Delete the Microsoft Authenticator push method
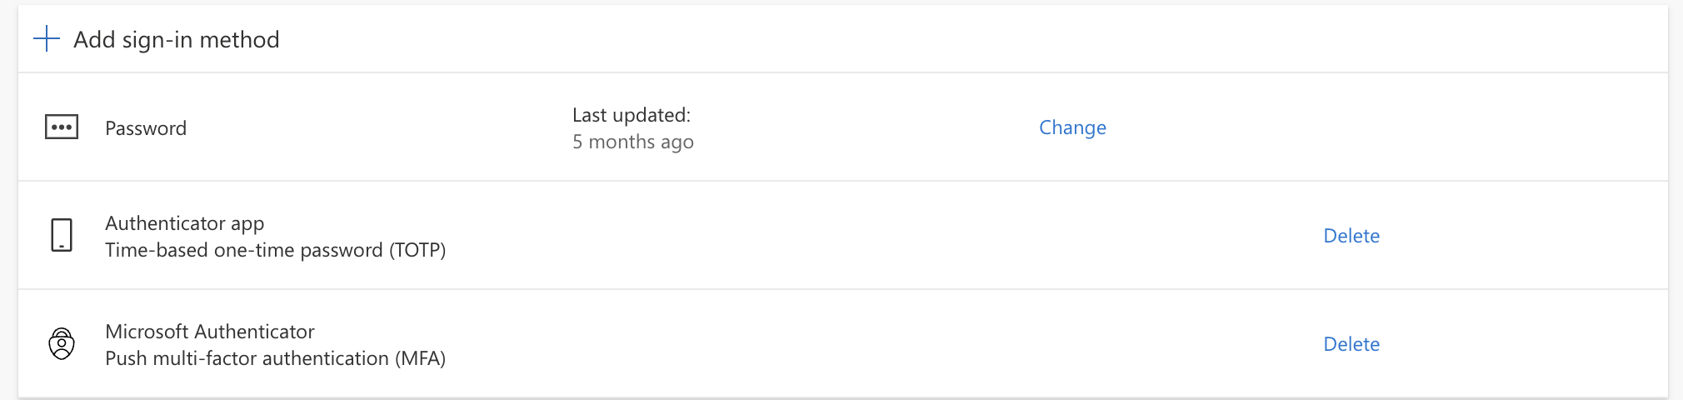1683x400 pixels. (x=1351, y=344)
